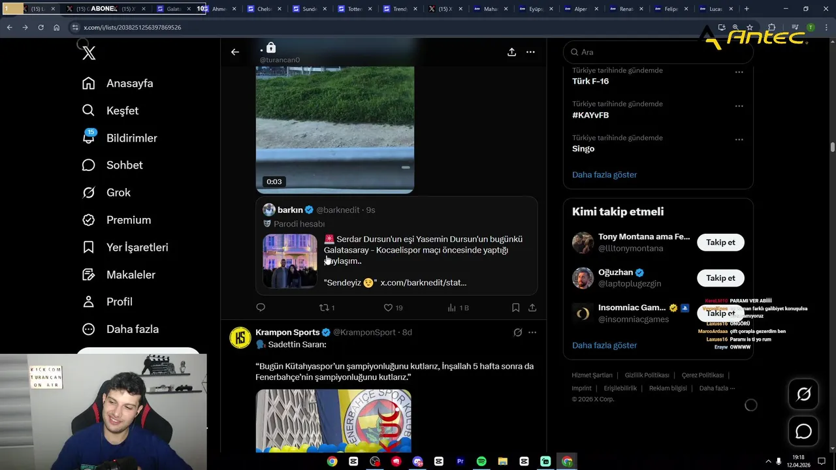Open options for Singo trend

coord(739,140)
